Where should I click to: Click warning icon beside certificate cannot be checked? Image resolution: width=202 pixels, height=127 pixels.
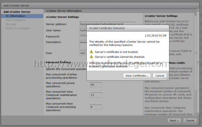(91, 57)
